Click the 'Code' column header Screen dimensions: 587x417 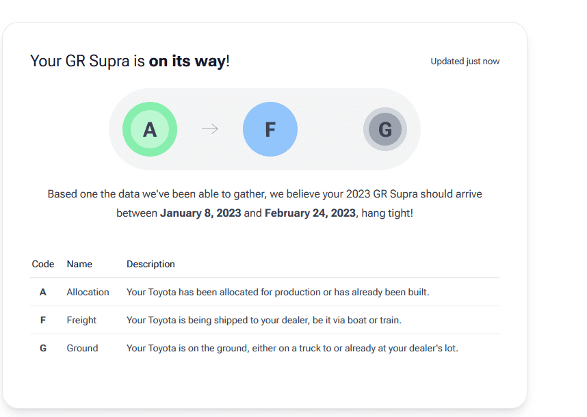click(x=43, y=264)
